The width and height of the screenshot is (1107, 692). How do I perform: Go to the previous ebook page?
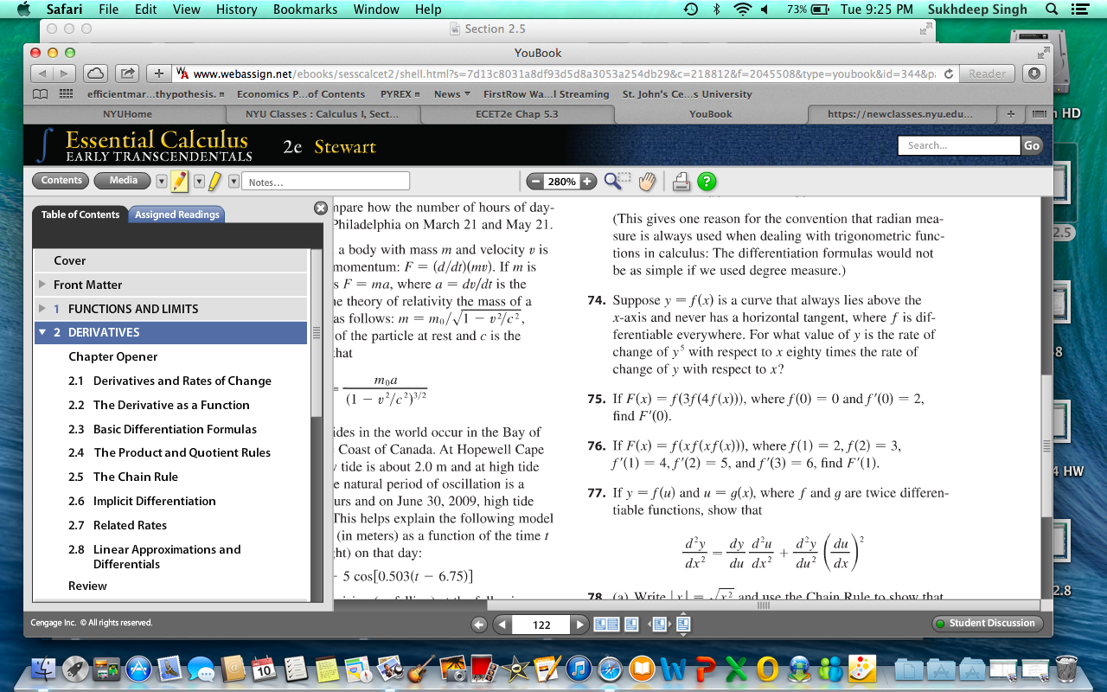pyautogui.click(x=502, y=625)
